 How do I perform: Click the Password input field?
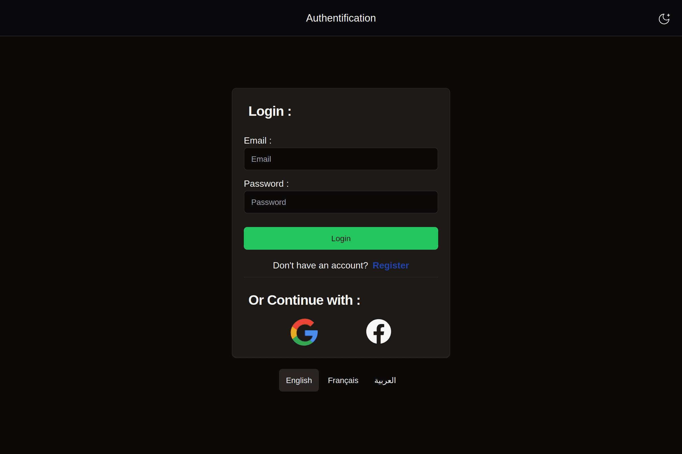click(340, 202)
